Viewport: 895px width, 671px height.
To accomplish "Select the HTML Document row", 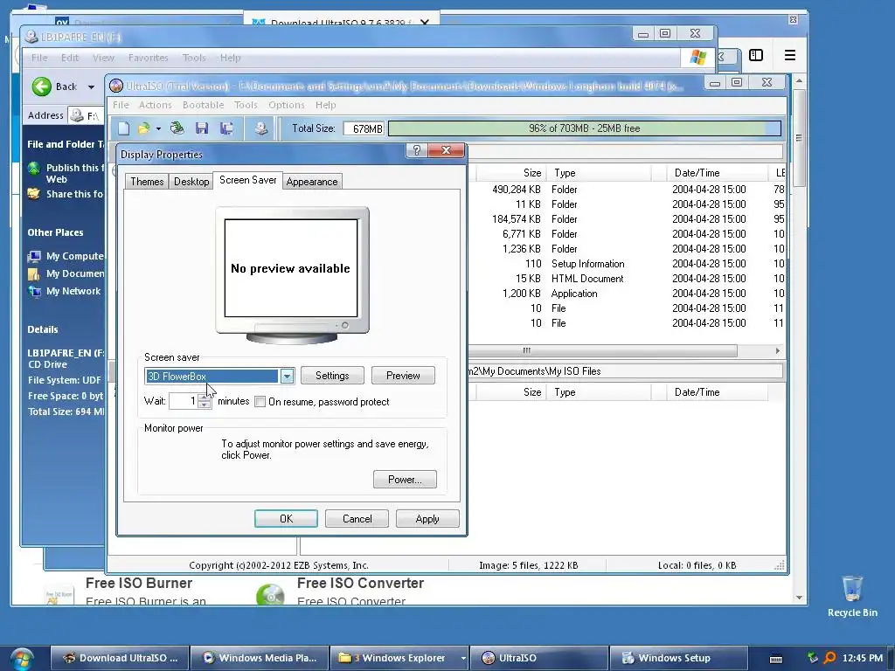I will click(626, 279).
